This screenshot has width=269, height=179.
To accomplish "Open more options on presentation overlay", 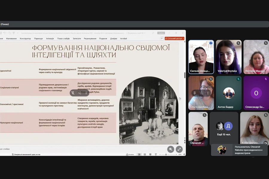I will click(86, 93).
